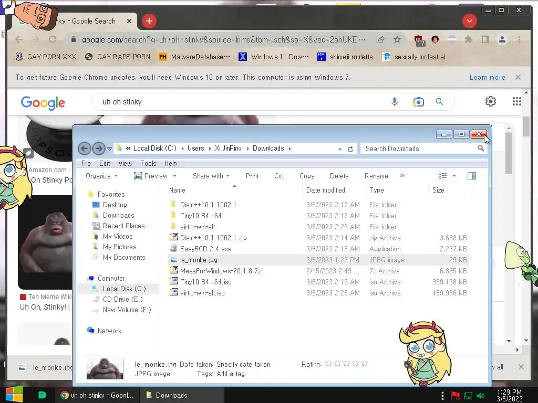Click the Search Downloads input field
Screen dimensions: 538x403
point(419,149)
